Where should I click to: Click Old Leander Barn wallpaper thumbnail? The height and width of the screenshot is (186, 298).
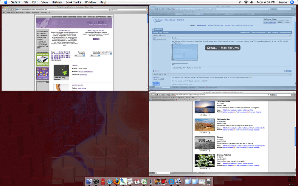coord(204,125)
